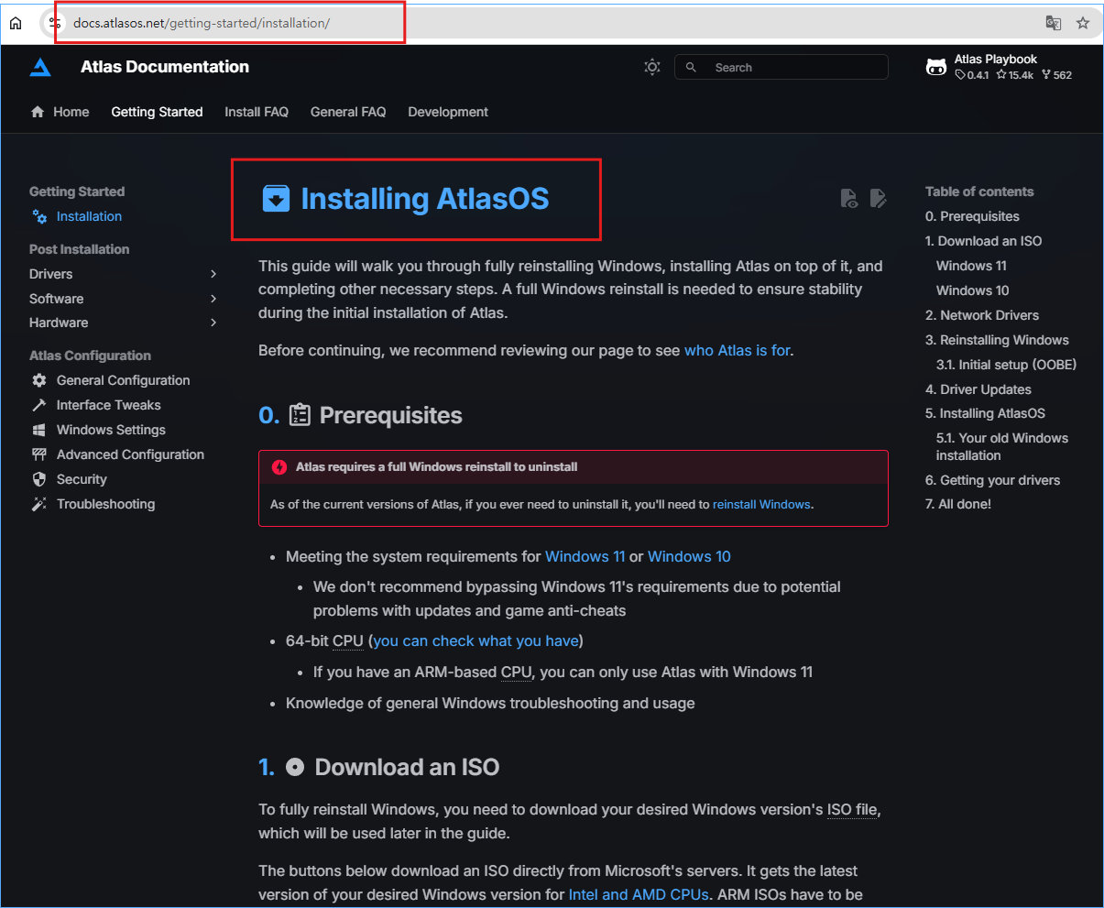Jump to '5. Installing AtlasOS' in contents
This screenshot has width=1104, height=908.
click(x=985, y=413)
